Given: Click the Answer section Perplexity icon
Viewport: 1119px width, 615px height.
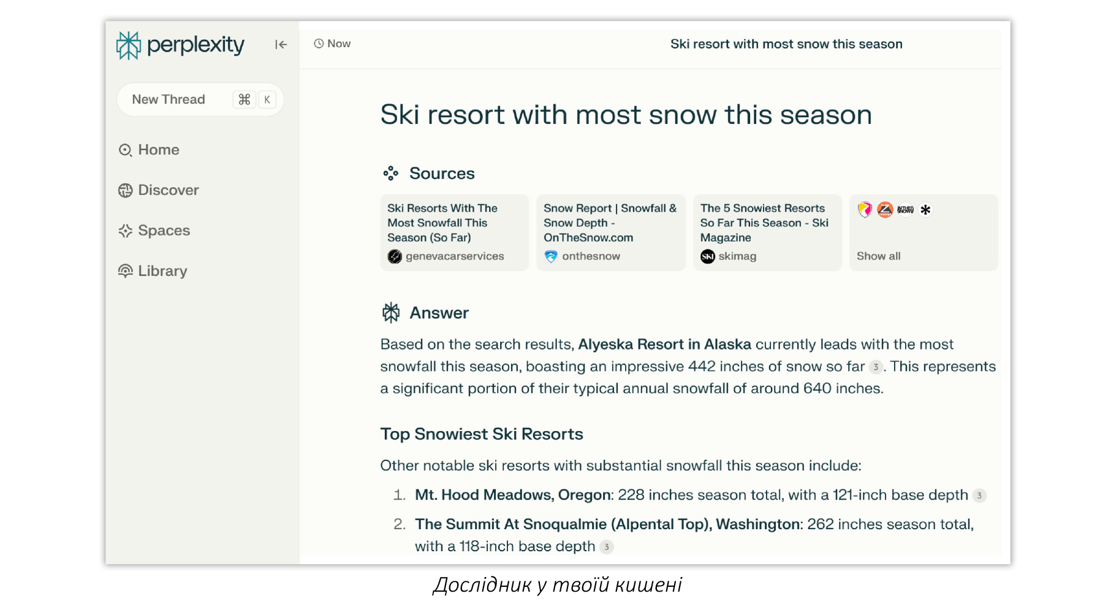Looking at the screenshot, I should point(391,313).
